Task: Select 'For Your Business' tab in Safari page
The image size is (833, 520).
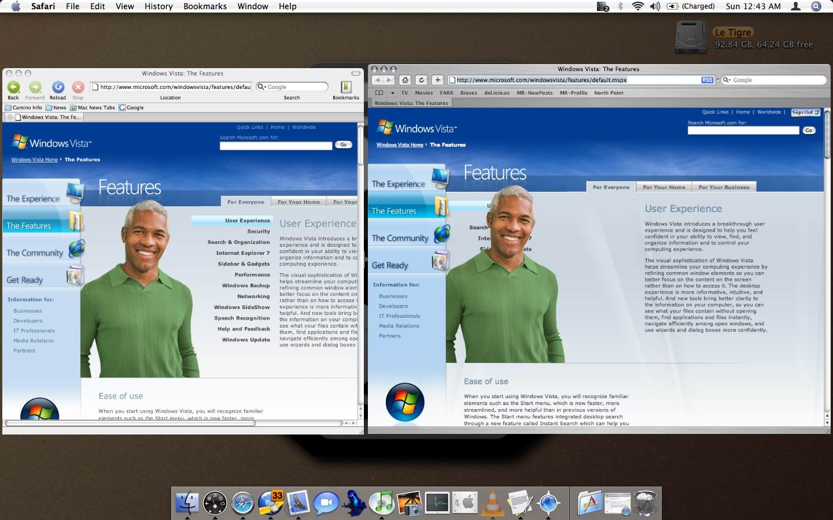Action: coord(724,187)
